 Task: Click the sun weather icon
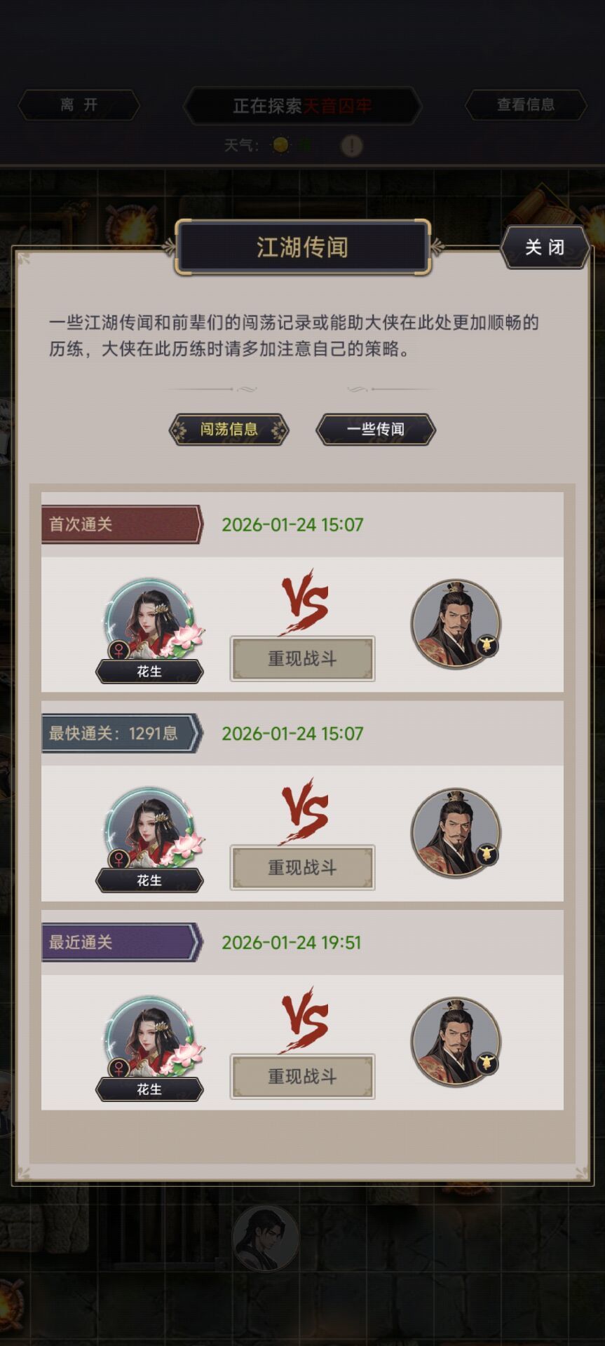click(280, 145)
